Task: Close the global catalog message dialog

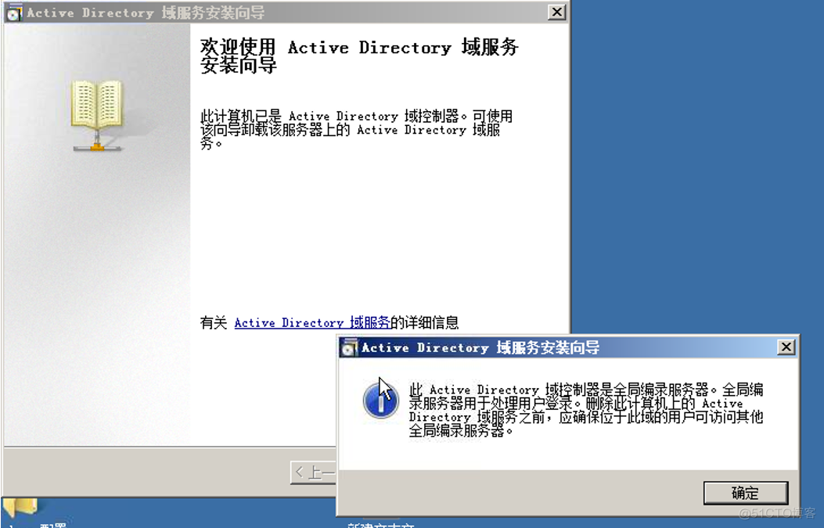Action: pos(786,347)
